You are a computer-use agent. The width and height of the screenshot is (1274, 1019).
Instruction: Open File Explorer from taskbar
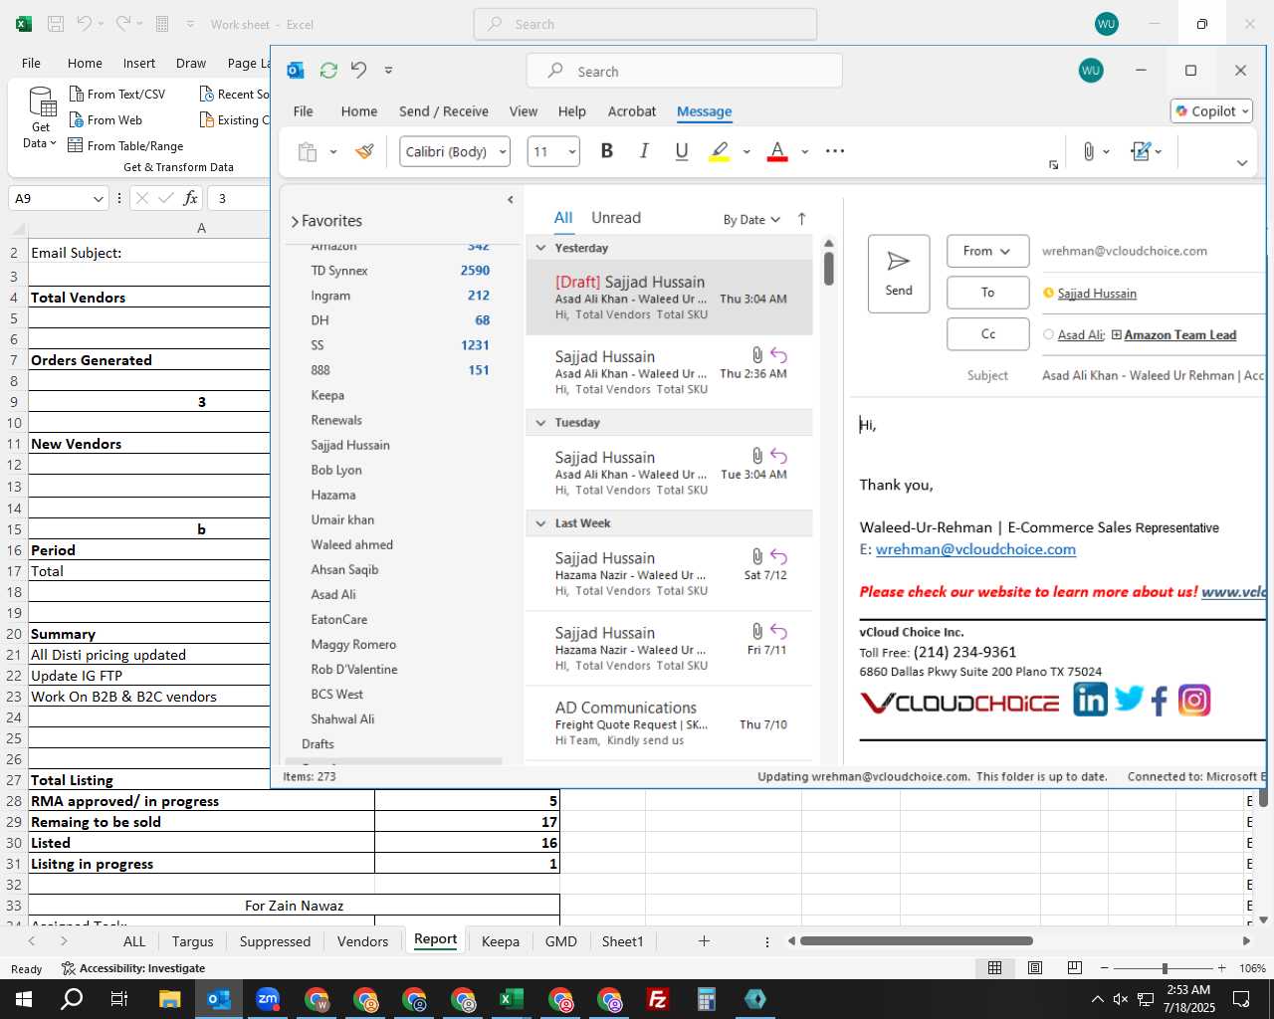pos(169,999)
